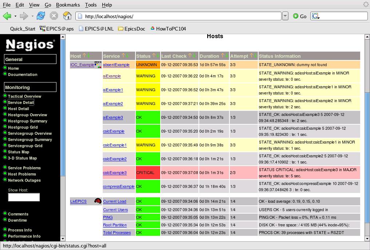Sort Host column descending with down arrow

tap(88, 56)
